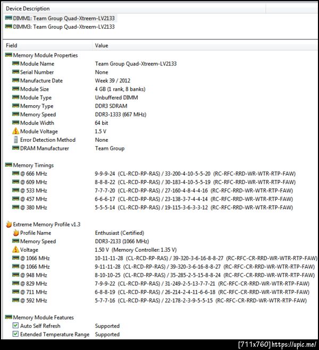Select the value DDR3 SDRAM

point(111,106)
